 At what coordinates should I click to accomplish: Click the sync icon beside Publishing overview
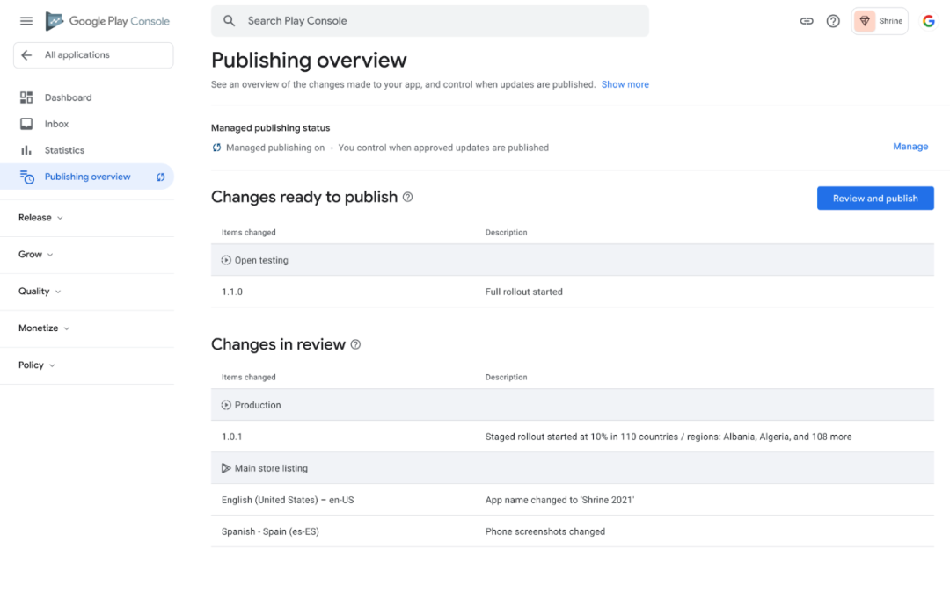tap(161, 177)
